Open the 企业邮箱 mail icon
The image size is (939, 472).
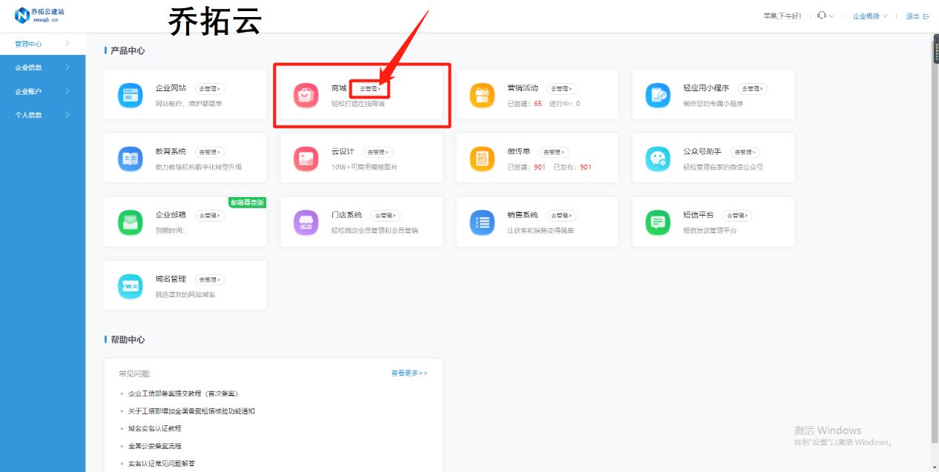(130, 222)
